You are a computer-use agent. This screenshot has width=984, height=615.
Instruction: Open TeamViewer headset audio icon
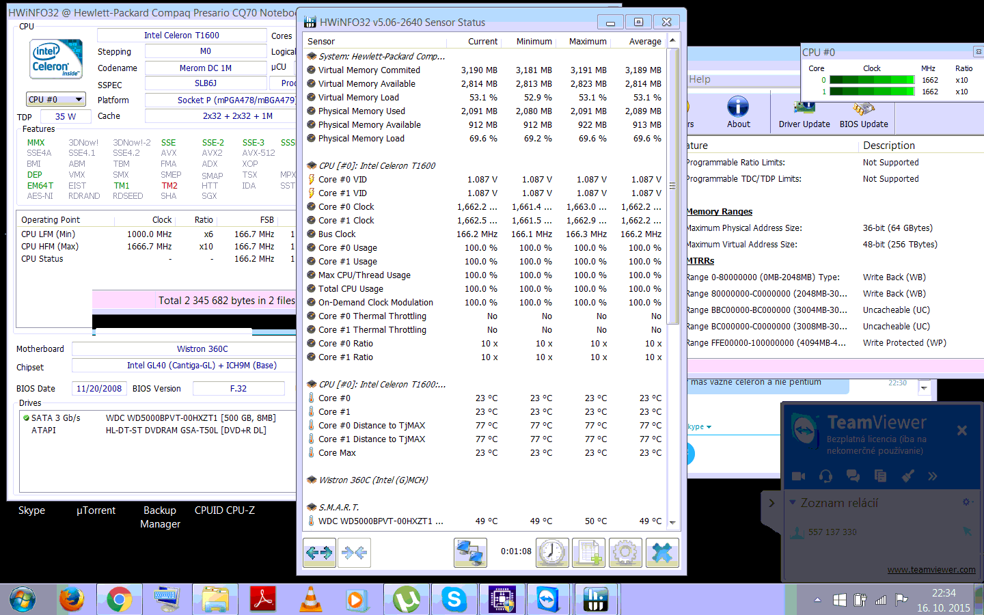coord(825,476)
